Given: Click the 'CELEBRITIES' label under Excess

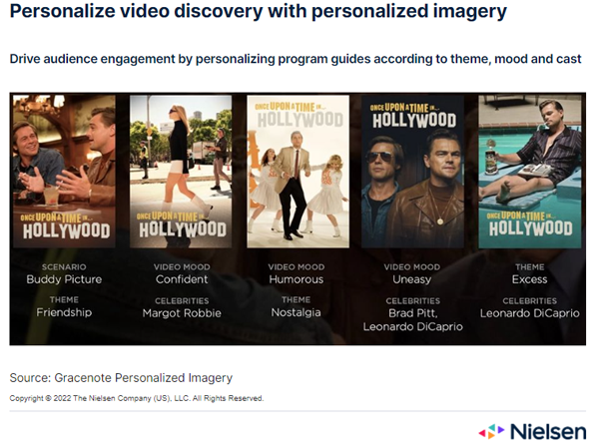Looking at the screenshot, I should (529, 300).
